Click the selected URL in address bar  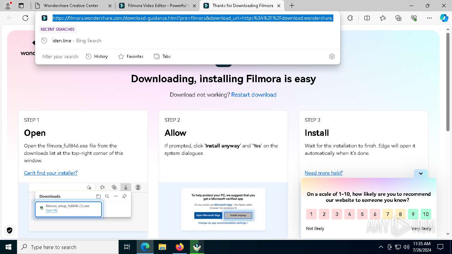[x=193, y=18]
